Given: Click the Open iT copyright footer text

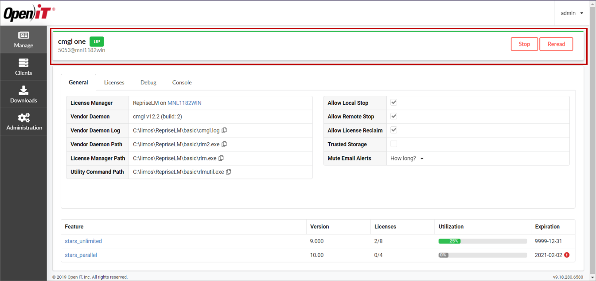Looking at the screenshot, I should click(90, 277).
